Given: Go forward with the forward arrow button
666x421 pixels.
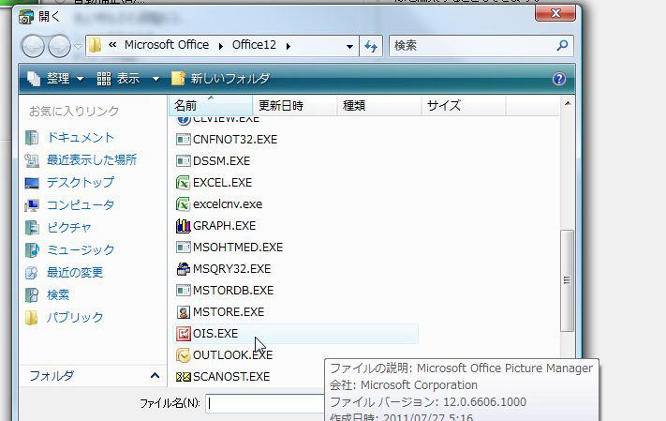Looking at the screenshot, I should pos(59,46).
